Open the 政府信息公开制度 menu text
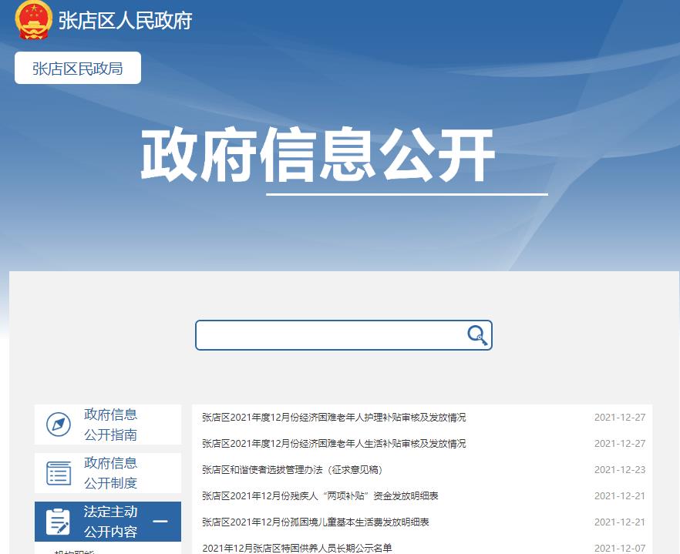The height and width of the screenshot is (554, 680). [x=110, y=473]
